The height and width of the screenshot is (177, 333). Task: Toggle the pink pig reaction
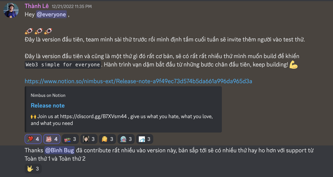pyautogui.click(x=52, y=139)
